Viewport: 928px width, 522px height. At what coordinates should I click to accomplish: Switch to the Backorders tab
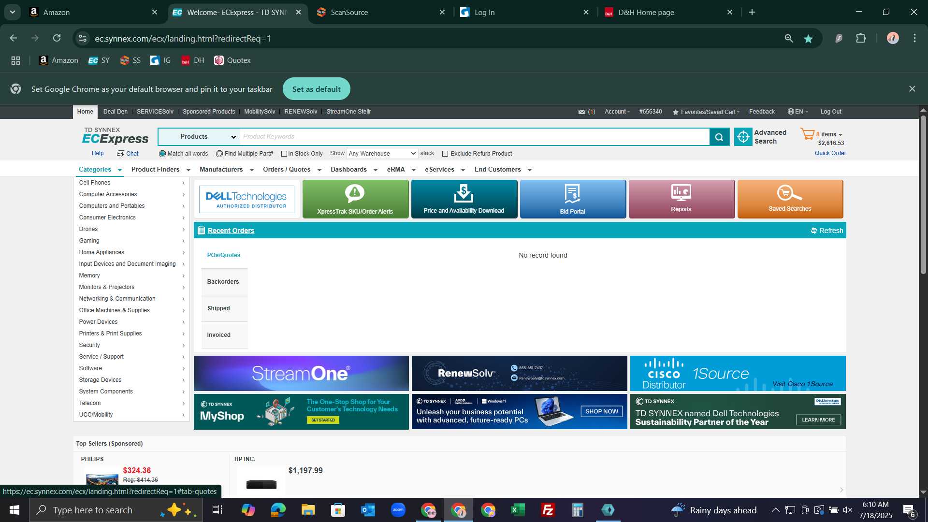pos(224,282)
